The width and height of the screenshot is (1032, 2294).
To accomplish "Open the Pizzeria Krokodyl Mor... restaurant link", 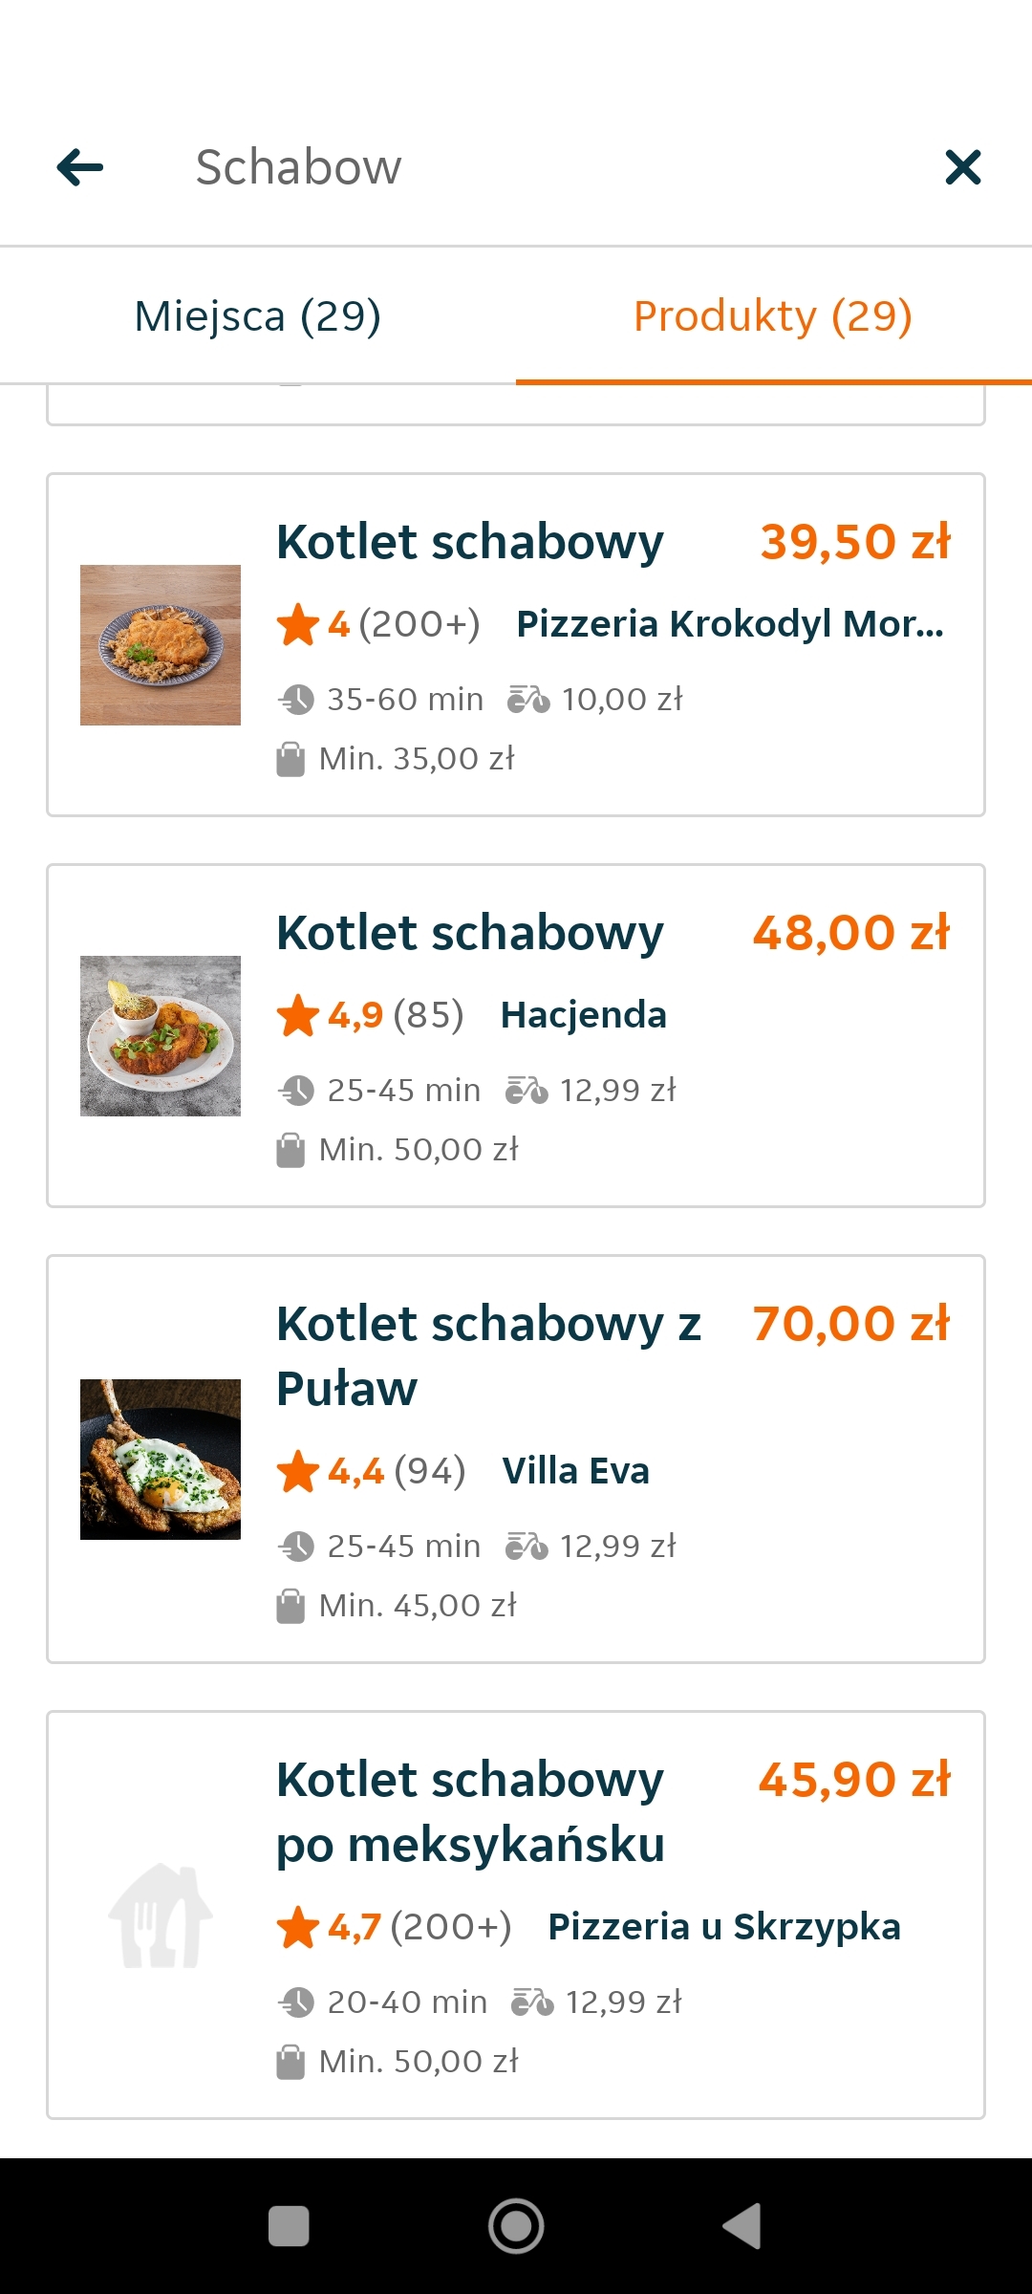I will 730,624.
